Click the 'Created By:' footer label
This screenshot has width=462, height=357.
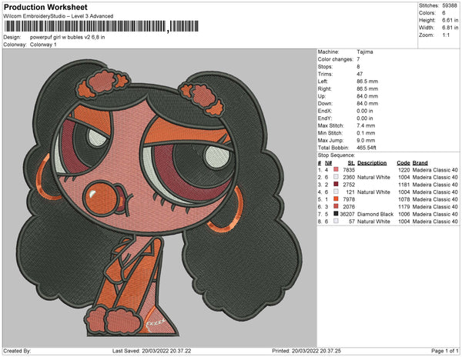click(17, 351)
